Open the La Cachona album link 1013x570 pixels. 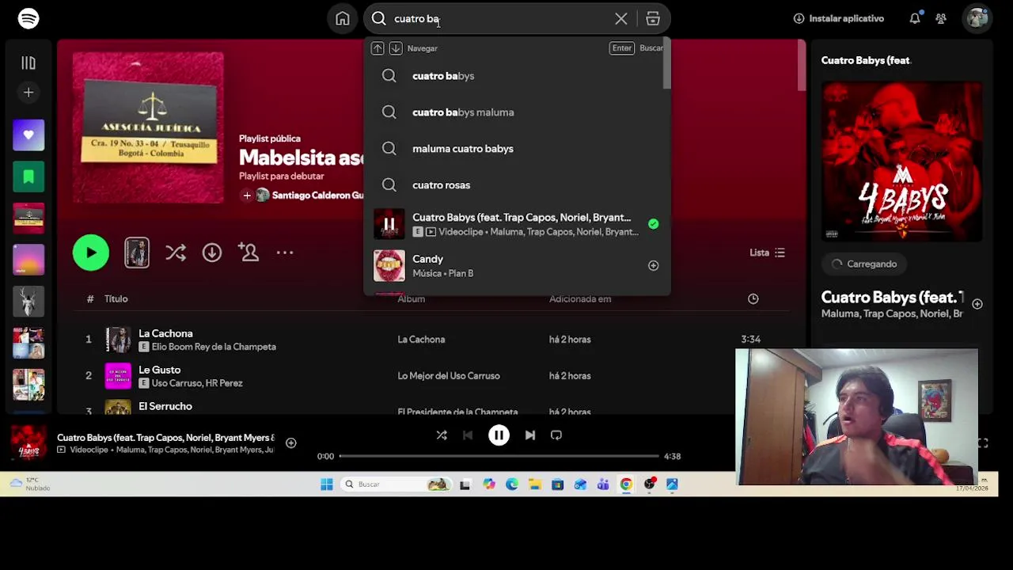click(421, 340)
